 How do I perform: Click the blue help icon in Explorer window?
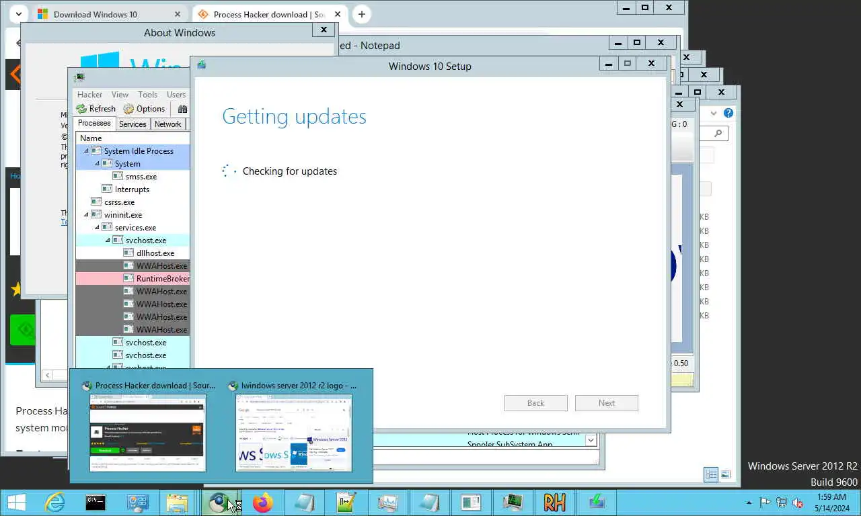728,113
